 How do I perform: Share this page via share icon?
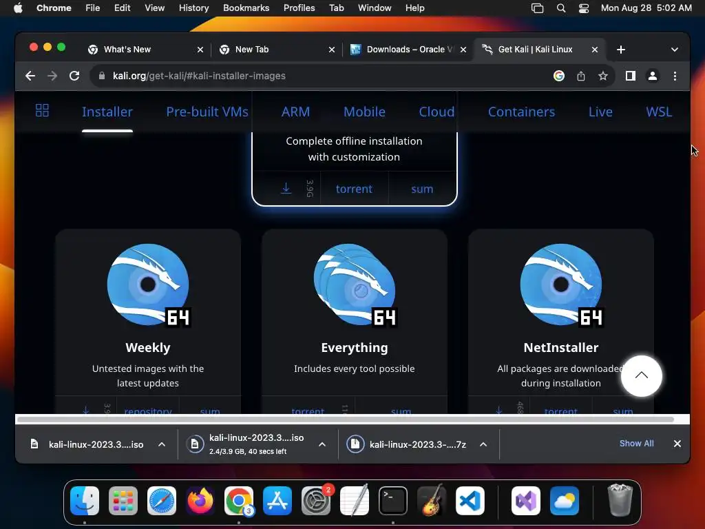pos(581,76)
